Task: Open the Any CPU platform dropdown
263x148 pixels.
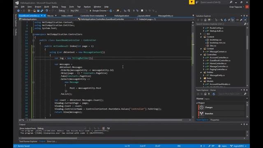Action: coord(79,11)
